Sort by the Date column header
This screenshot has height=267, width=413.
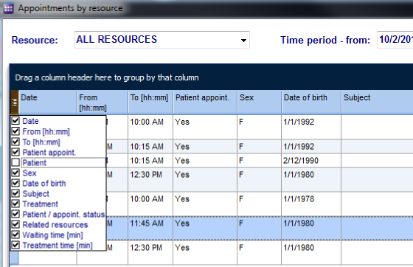[x=48, y=103]
